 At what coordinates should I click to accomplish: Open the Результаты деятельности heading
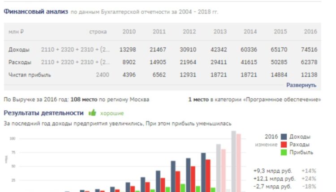[x=43, y=113]
